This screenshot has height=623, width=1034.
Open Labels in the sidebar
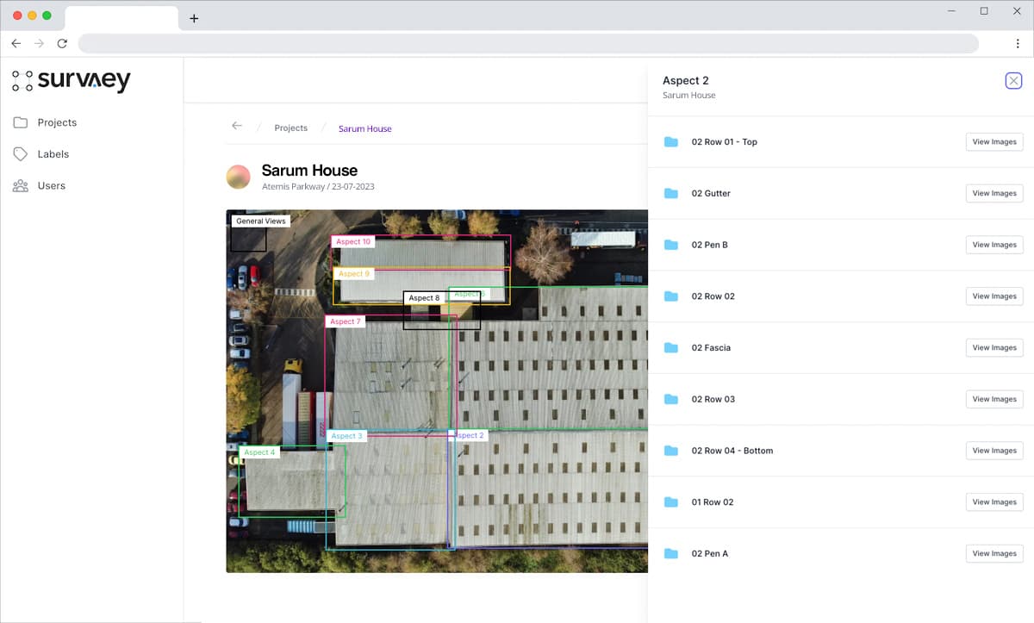(53, 154)
